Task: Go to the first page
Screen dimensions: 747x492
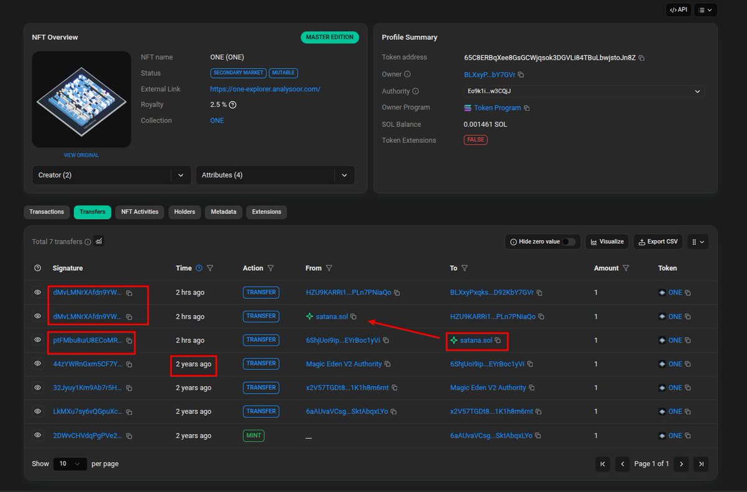Action: [x=603, y=464]
